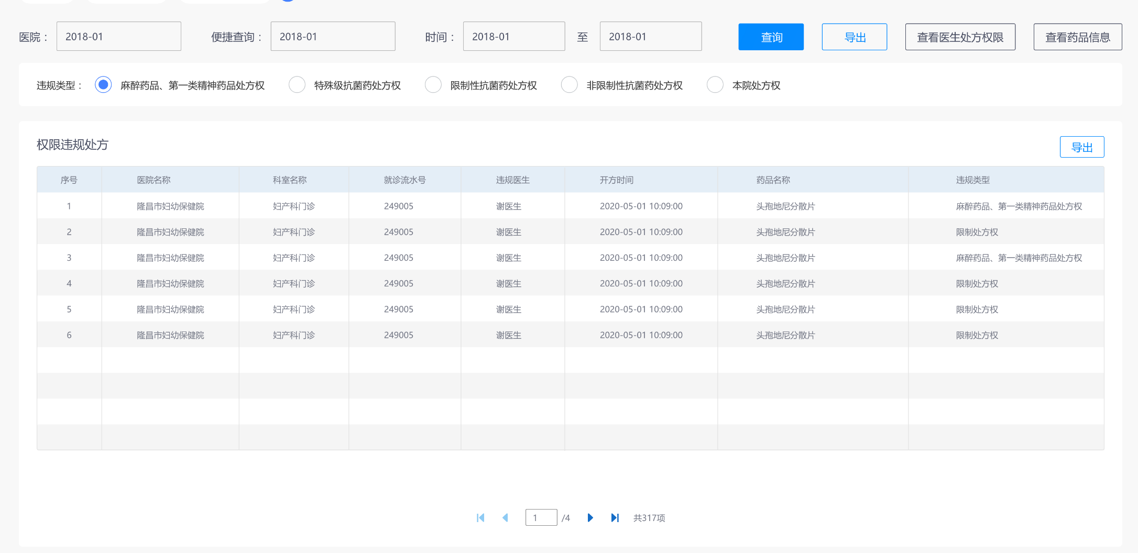Go to previous page arrow

pos(506,518)
